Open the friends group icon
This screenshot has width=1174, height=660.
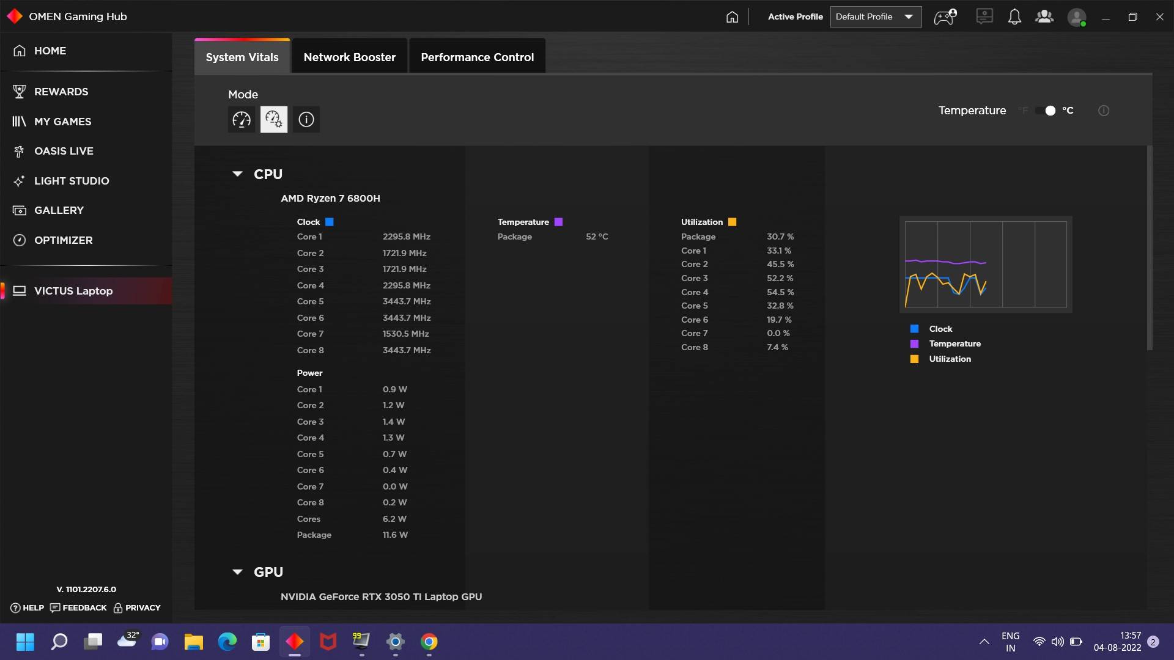tap(1044, 17)
